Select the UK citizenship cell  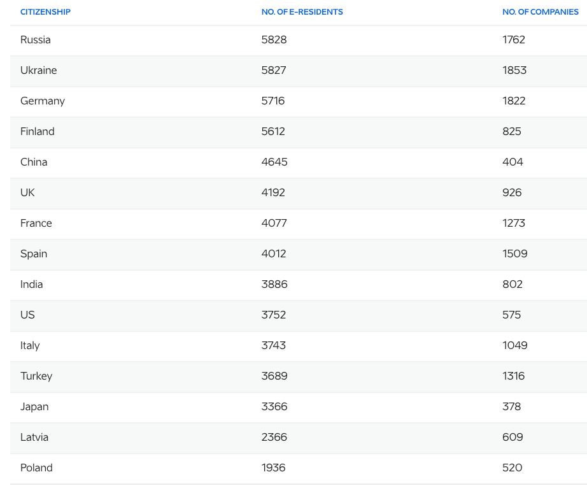[27, 192]
